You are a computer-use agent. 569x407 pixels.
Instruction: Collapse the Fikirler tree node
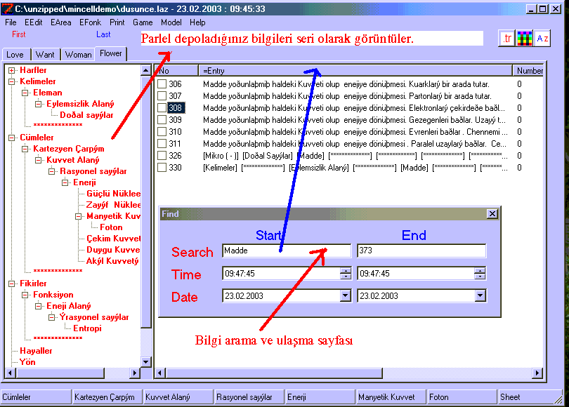click(12, 283)
